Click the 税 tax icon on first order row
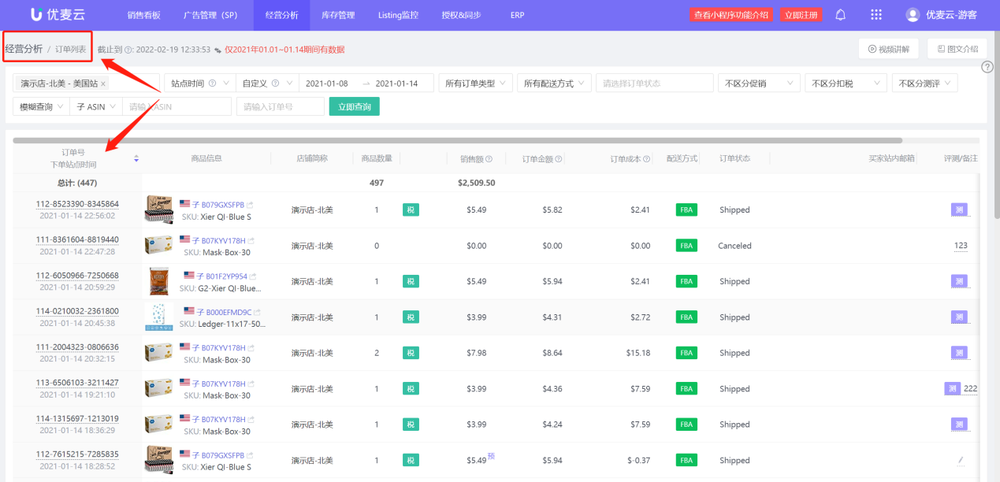The width and height of the screenshot is (1000, 482). tap(411, 209)
